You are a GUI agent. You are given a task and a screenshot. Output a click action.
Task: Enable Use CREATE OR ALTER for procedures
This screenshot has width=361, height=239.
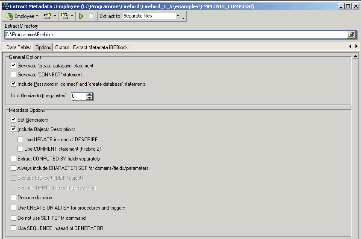coord(13,208)
